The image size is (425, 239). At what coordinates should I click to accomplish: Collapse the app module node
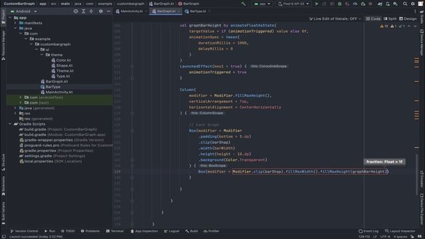(11, 18)
